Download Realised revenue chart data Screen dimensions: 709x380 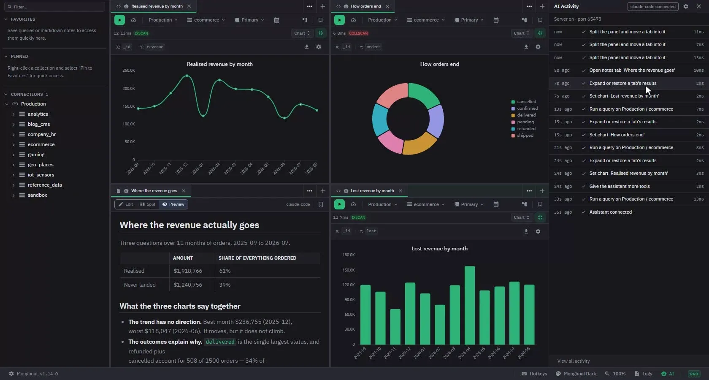(307, 47)
